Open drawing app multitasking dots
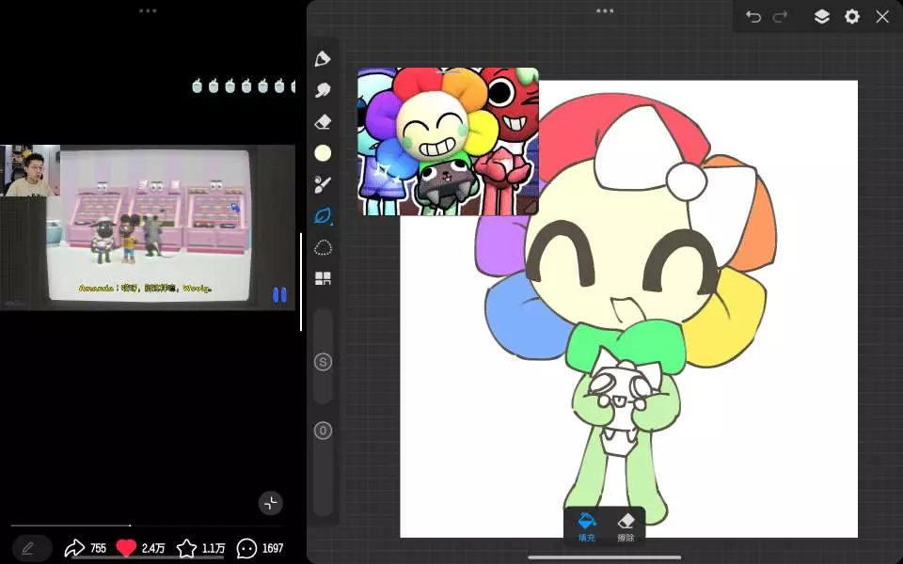 pyautogui.click(x=605, y=10)
